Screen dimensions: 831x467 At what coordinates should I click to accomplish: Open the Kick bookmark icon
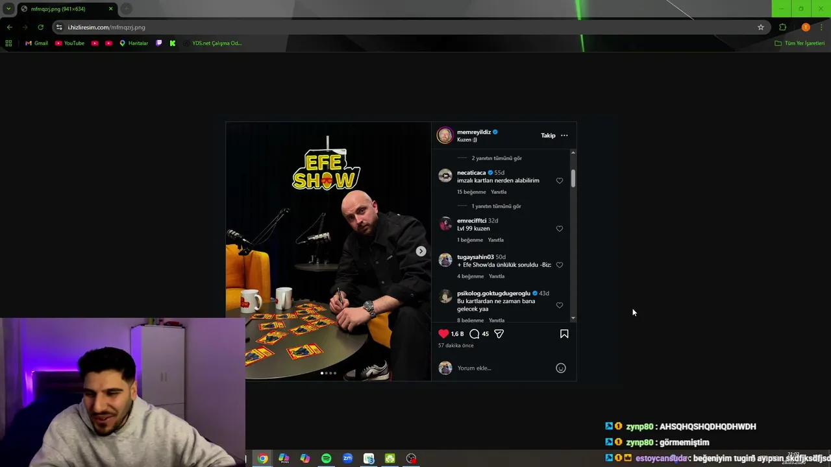[173, 43]
